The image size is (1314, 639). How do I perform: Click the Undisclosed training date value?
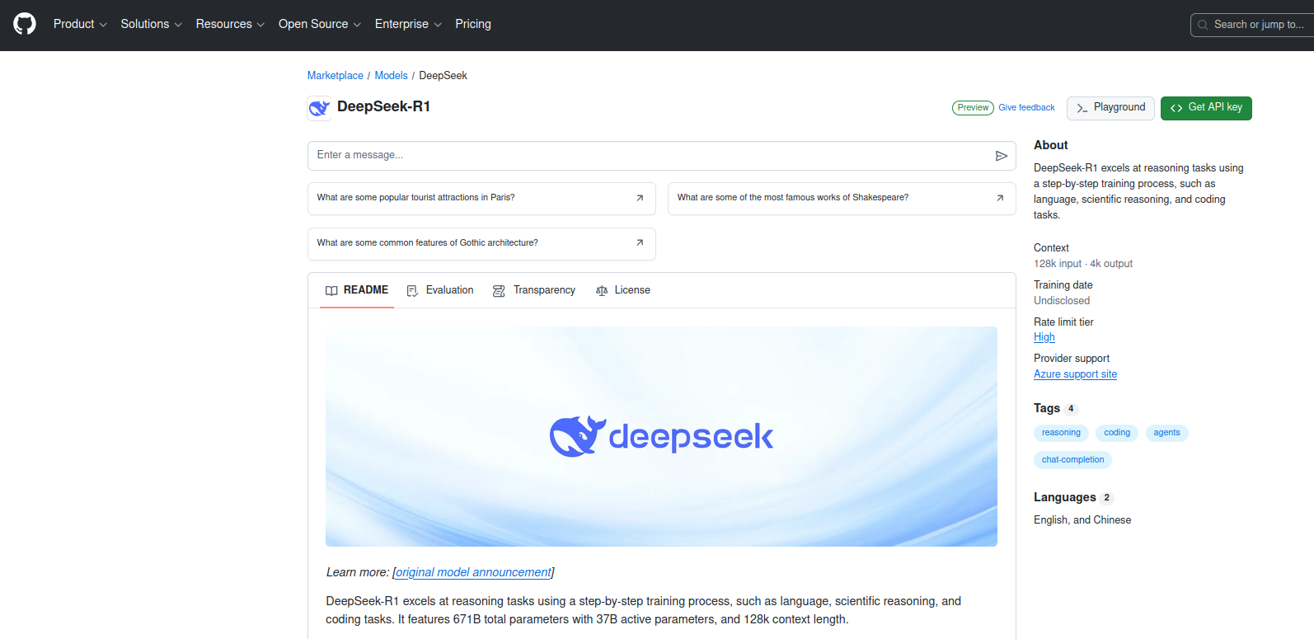coord(1062,301)
